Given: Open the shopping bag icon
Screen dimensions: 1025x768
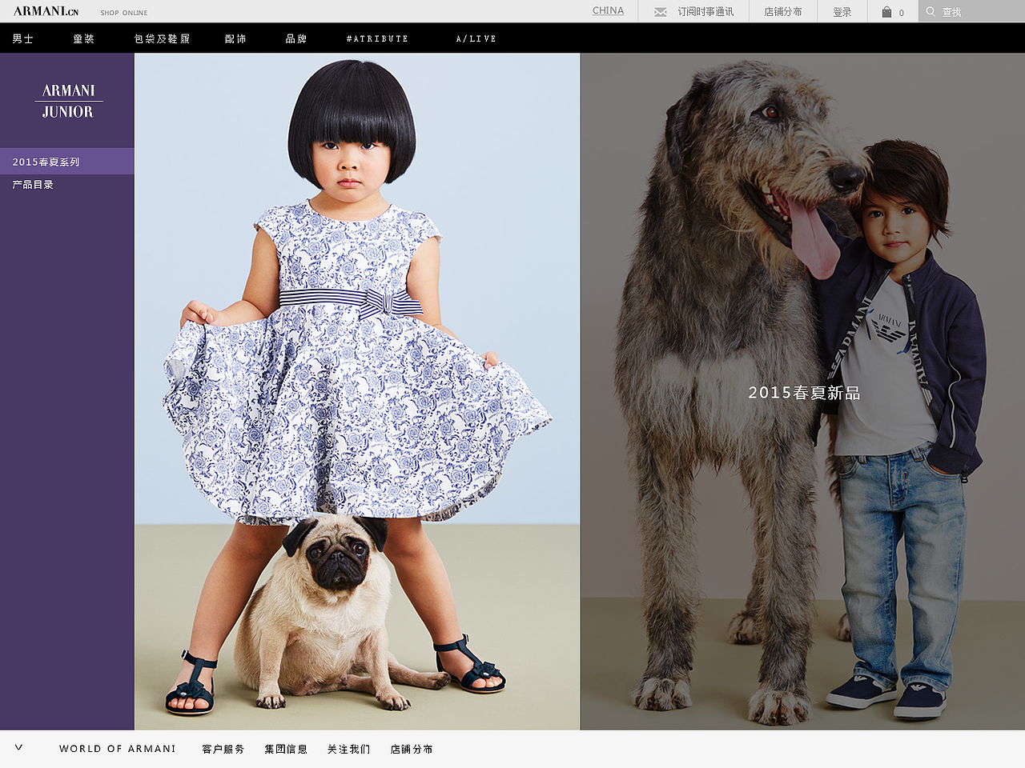Looking at the screenshot, I should pos(886,12).
